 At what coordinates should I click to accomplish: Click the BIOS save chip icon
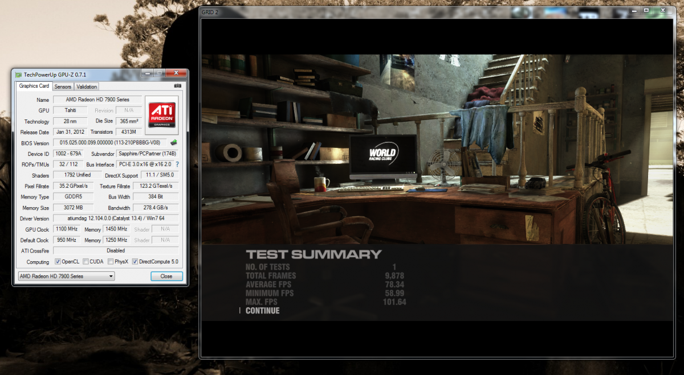pyautogui.click(x=174, y=142)
